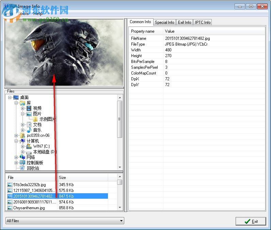271x230 pixels.
Task: Click the file list scroll up arrow
Action: pyautogui.click(x=119, y=177)
